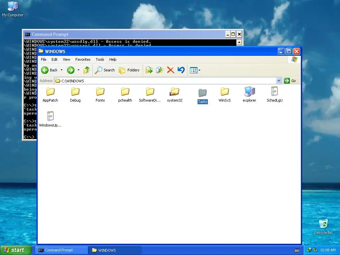Expand the address bar dropdown list
Image resolution: width=340 pixels, height=255 pixels.
pos(279,81)
